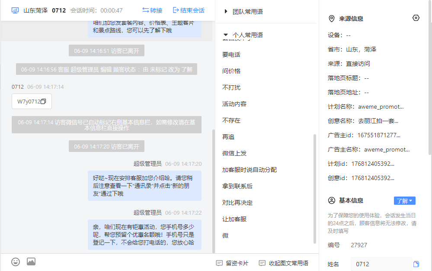
Task: Open the 留资卡片 lead card
Action: 232,263
